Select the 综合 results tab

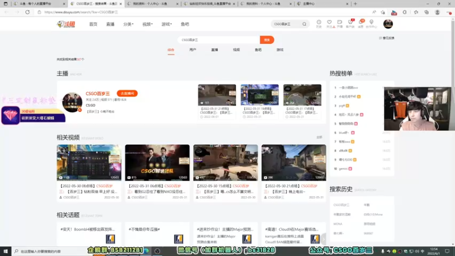click(x=171, y=50)
